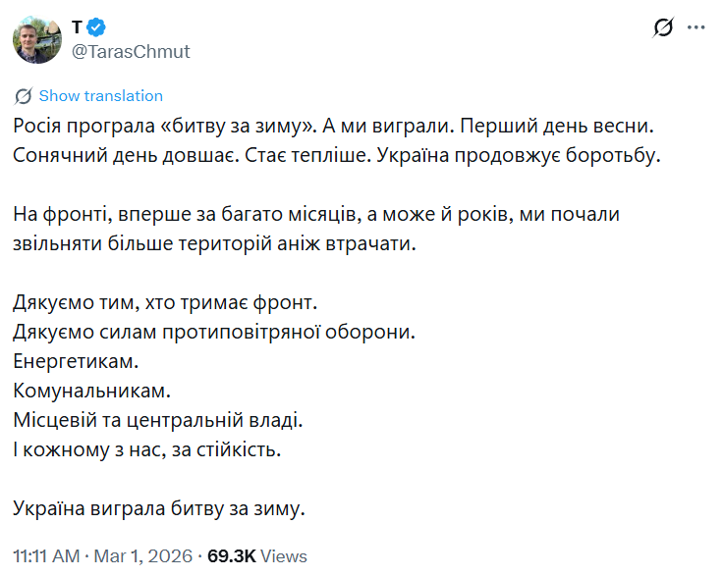The image size is (723, 577).
Task: Click the line "Дякуємо тим, хто тримає фронт."
Action: (167, 301)
